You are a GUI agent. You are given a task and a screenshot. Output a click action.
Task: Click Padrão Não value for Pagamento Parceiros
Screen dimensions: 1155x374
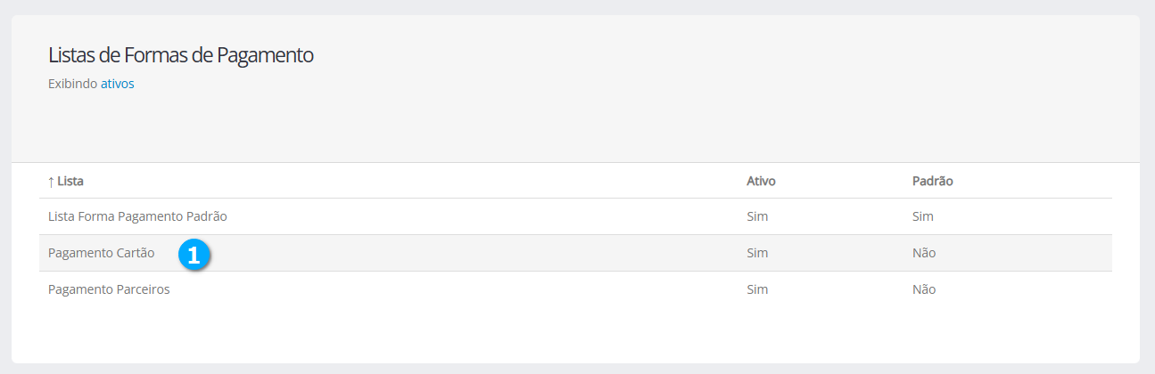[923, 289]
